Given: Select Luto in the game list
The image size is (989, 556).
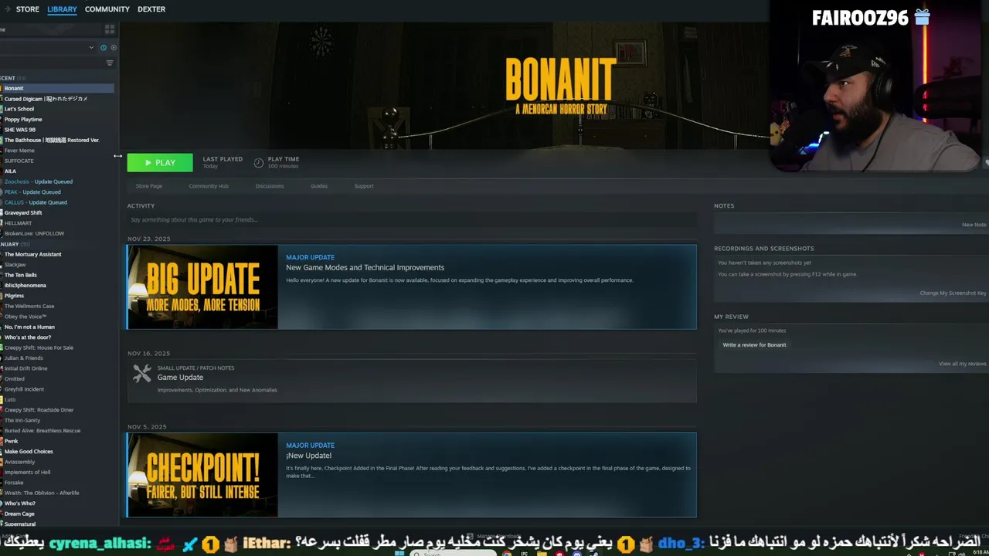Looking at the screenshot, I should [x=10, y=399].
